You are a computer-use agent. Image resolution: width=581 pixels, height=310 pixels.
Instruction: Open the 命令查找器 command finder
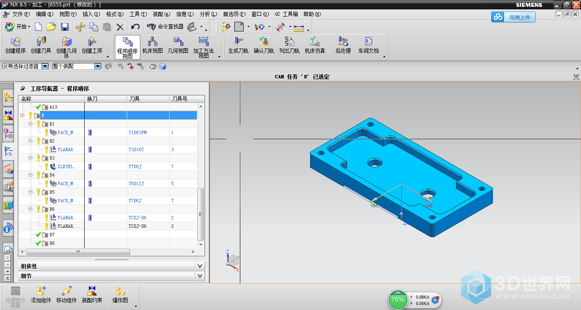[x=165, y=27]
